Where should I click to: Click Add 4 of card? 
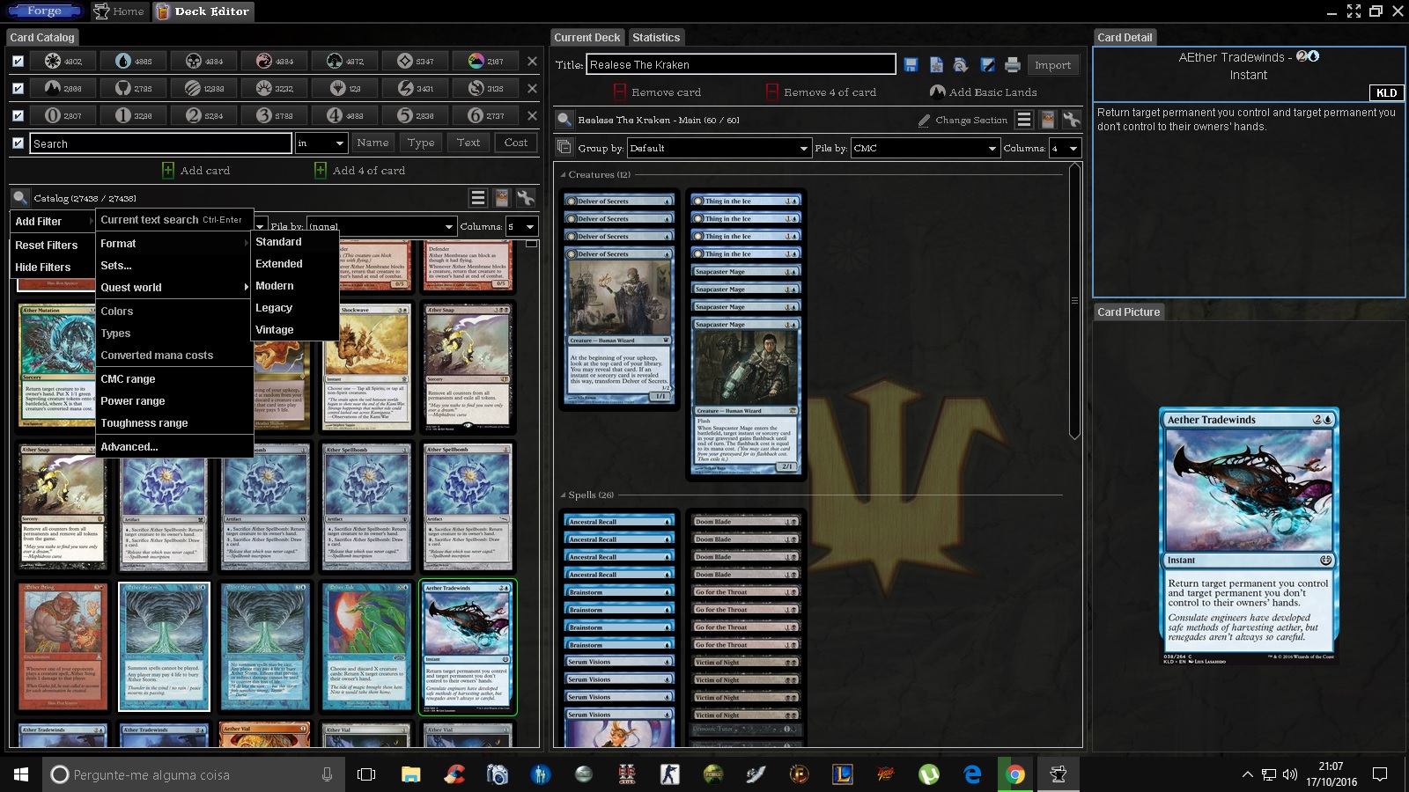click(x=360, y=170)
